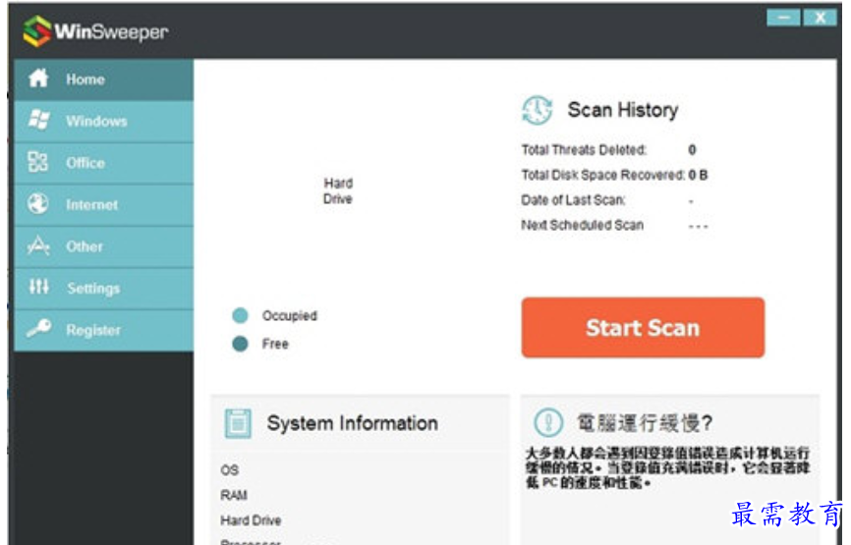Open the Home tab
This screenshot has height=545, width=851.
point(103,80)
